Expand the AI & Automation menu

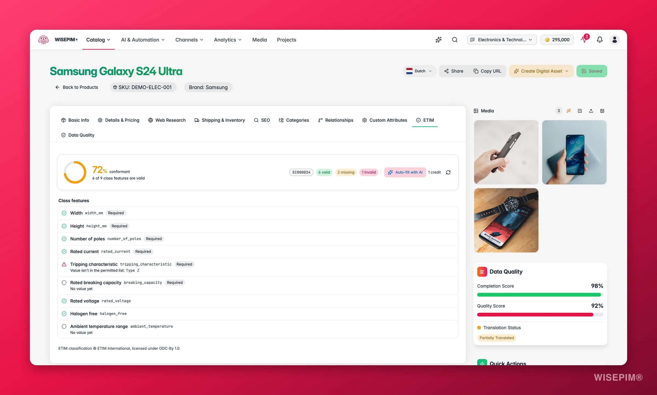point(143,40)
